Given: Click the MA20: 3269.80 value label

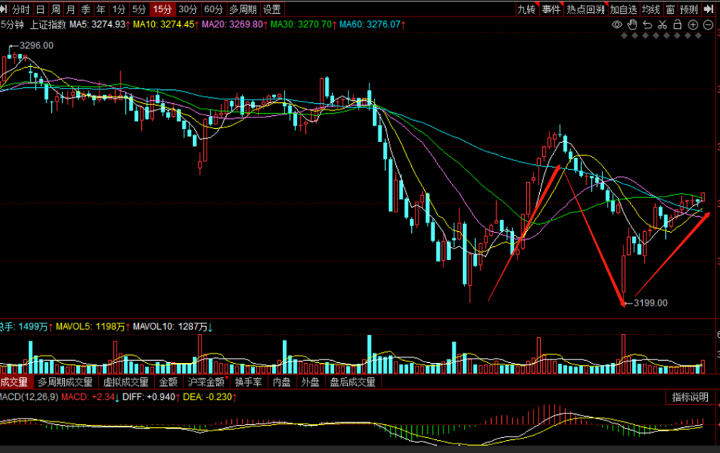Looking at the screenshot, I should (x=233, y=24).
